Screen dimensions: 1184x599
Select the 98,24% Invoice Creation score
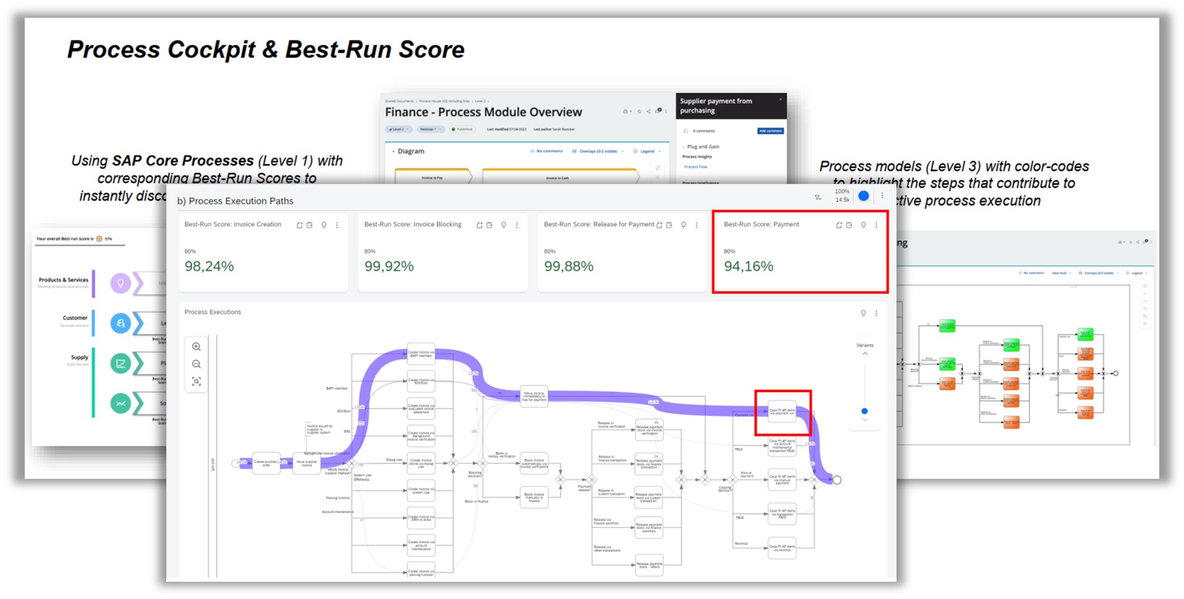point(209,266)
